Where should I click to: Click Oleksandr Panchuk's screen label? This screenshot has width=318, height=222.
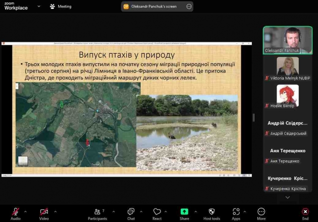coord(154,6)
